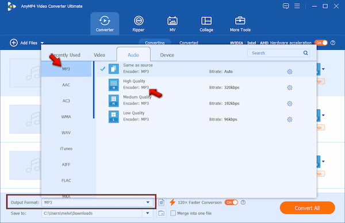The height and width of the screenshot is (223, 345).
Task: Click the Convert All button
Action: [308, 208]
